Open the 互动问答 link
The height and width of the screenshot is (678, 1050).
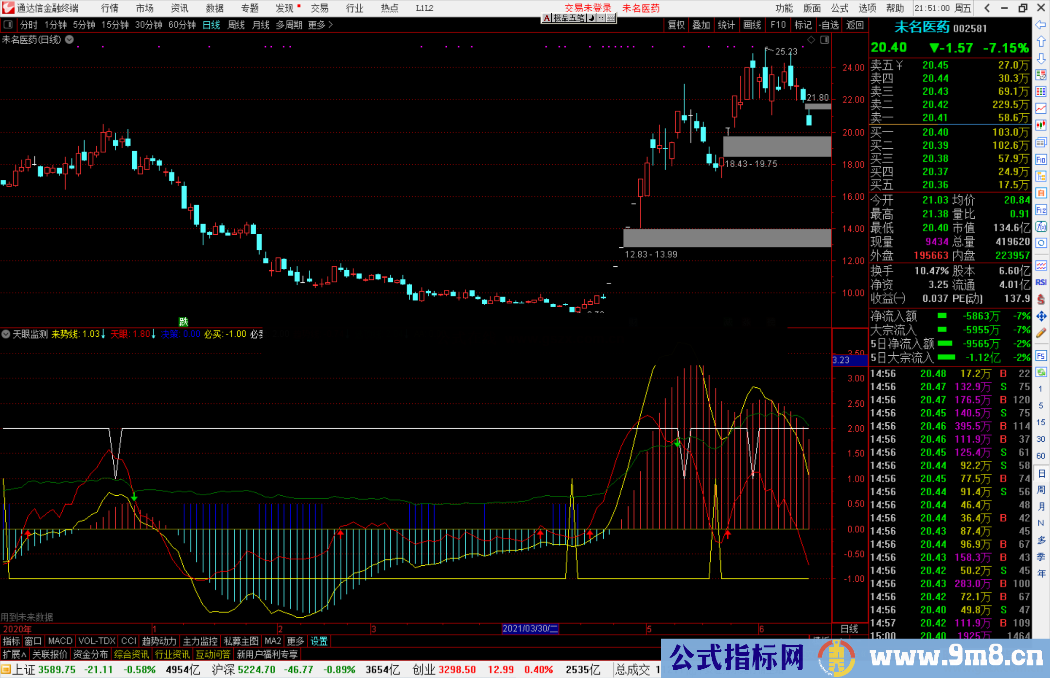[x=213, y=654]
